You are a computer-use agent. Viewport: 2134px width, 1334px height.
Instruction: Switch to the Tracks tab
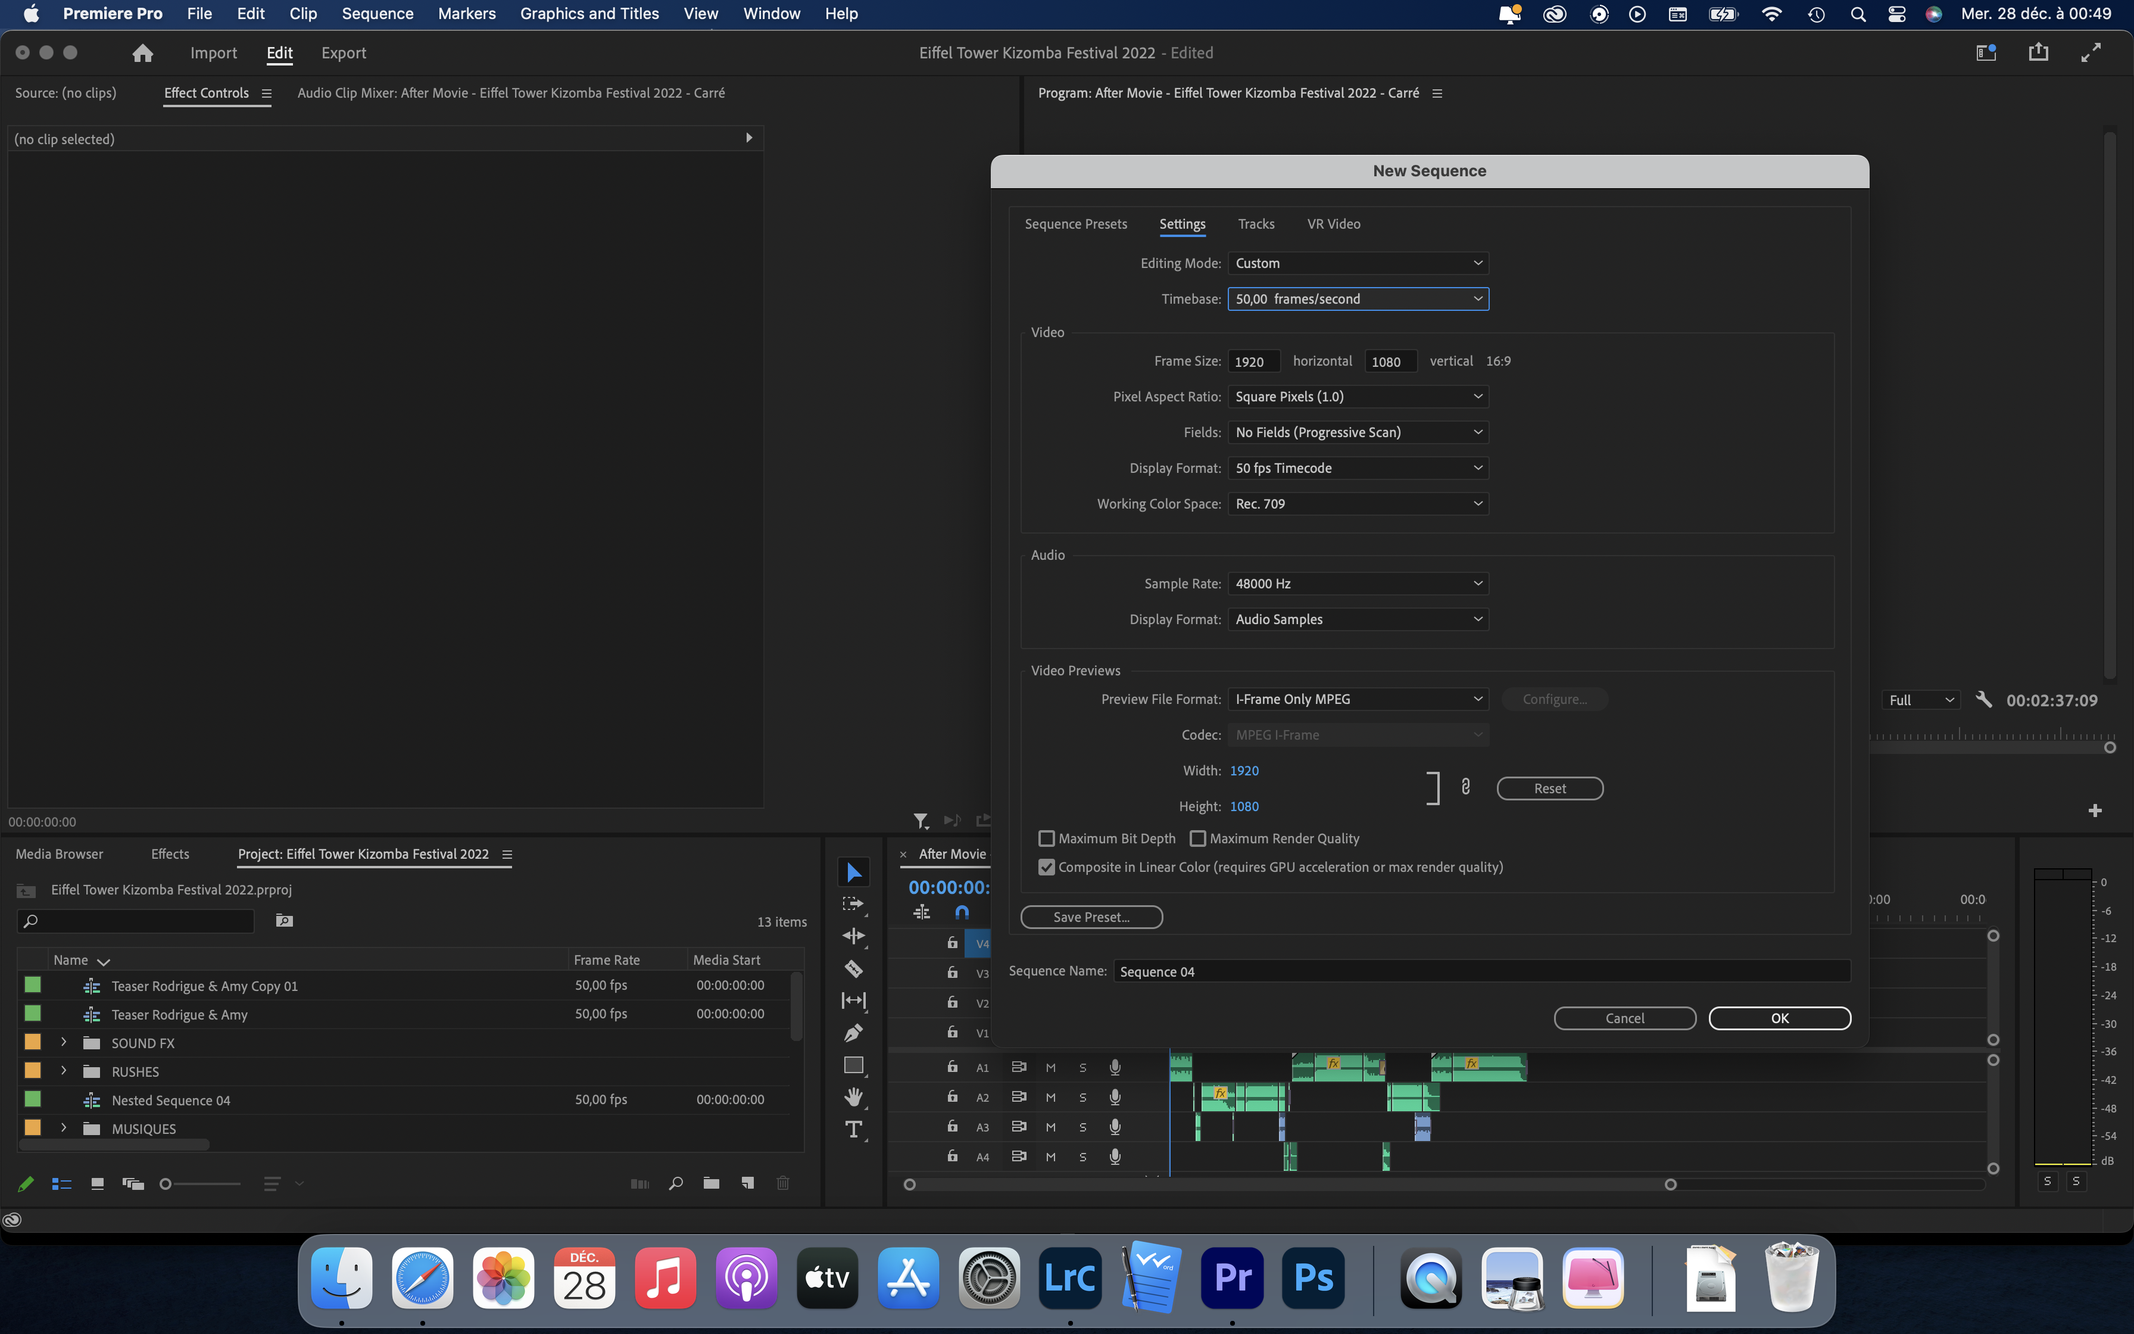coord(1256,224)
